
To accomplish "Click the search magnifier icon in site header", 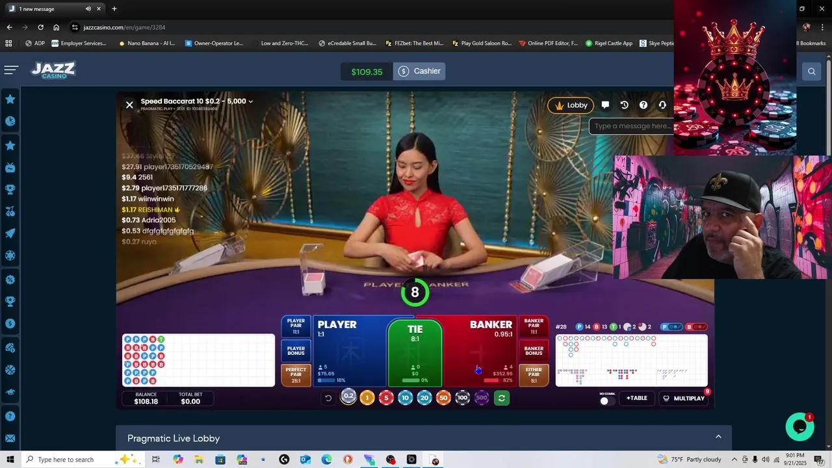I will (x=811, y=71).
